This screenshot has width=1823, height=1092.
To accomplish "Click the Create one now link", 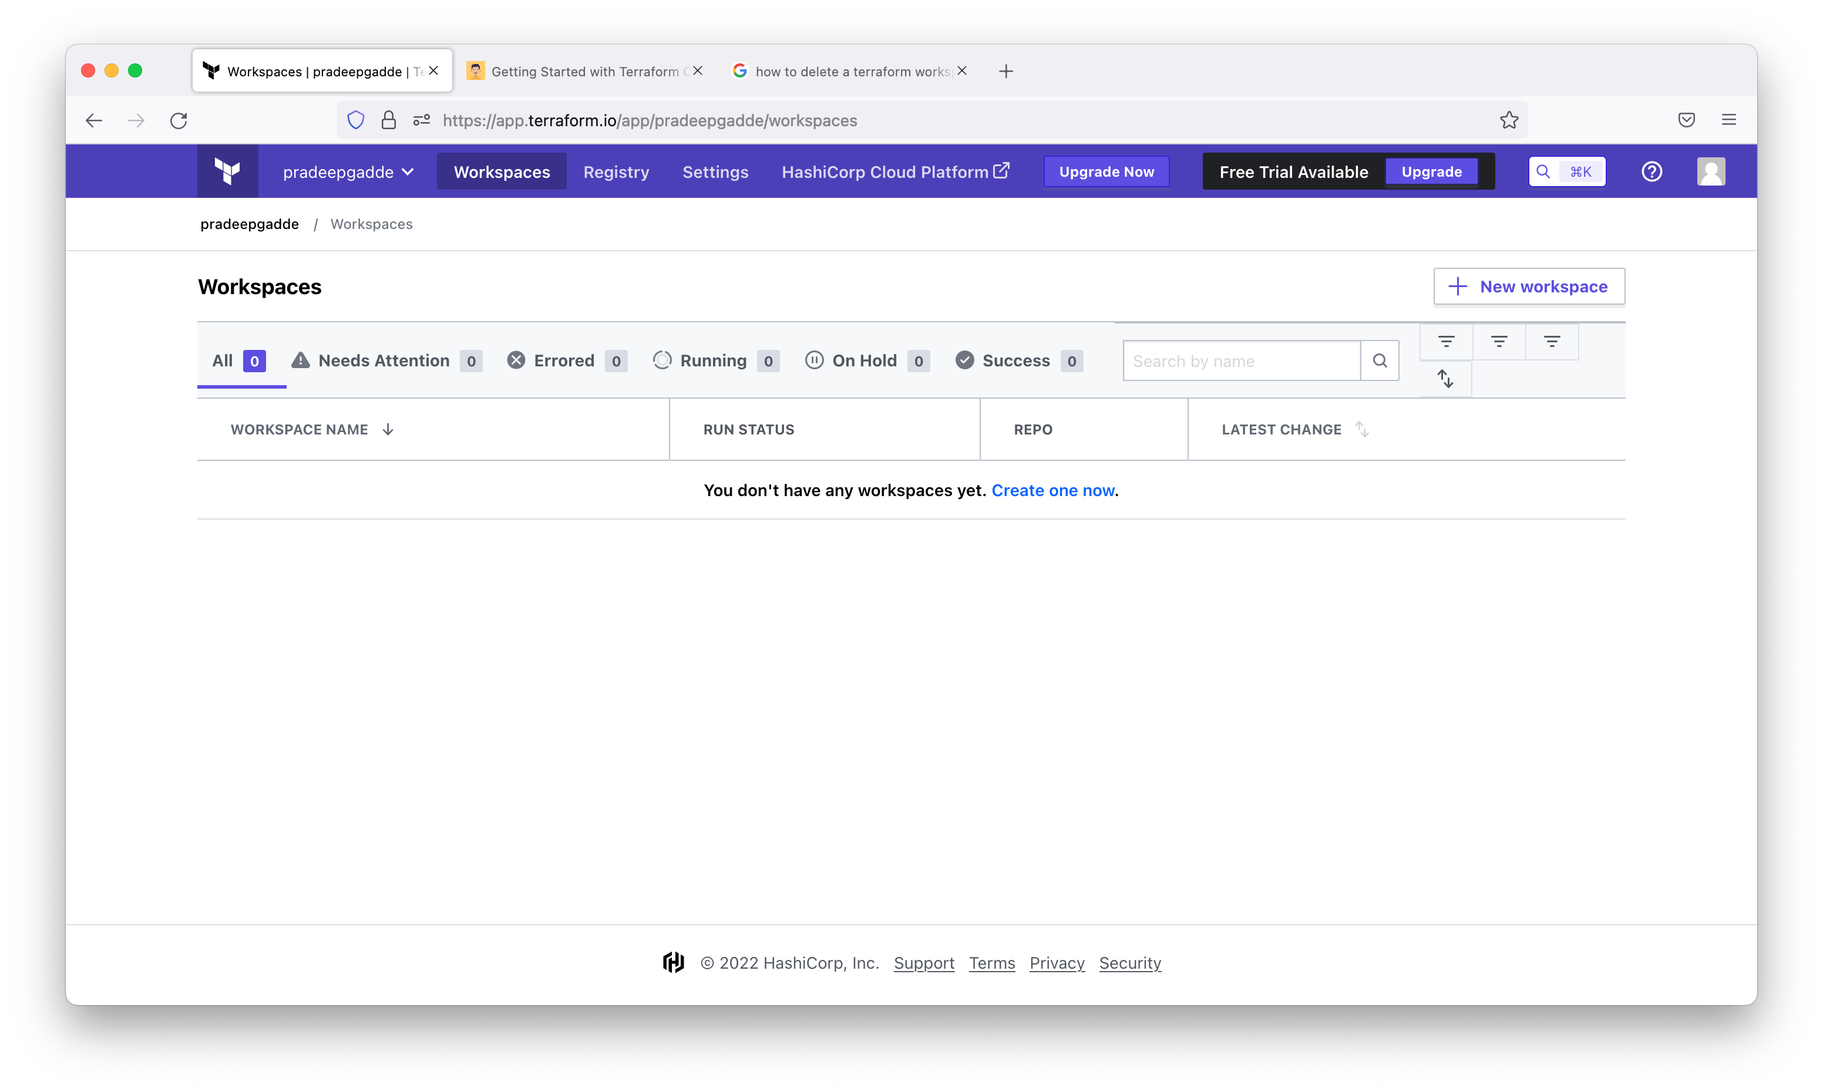I will [x=1052, y=490].
